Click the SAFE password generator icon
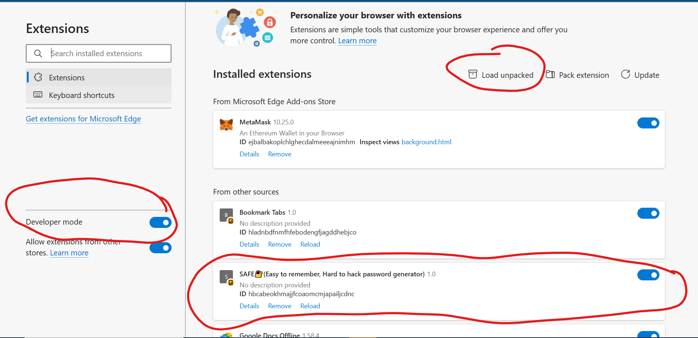 pyautogui.click(x=226, y=277)
